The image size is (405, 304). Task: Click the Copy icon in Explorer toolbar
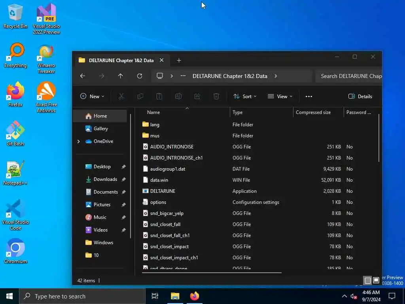[140, 97]
